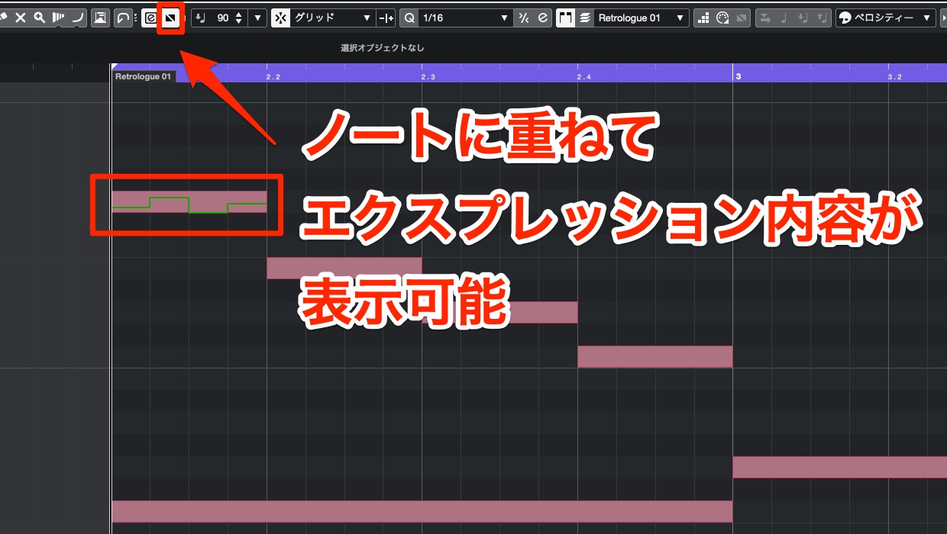Select the long bass note at bottom

click(422, 511)
